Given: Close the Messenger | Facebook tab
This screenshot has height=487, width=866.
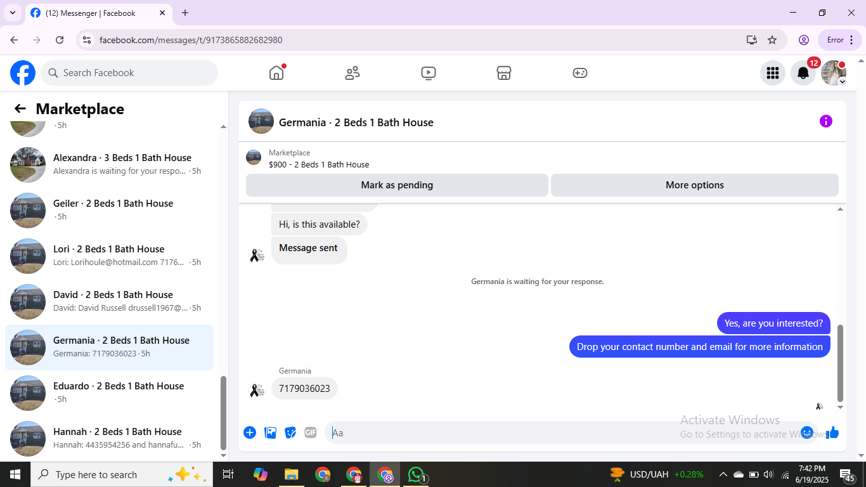Looking at the screenshot, I should click(162, 13).
